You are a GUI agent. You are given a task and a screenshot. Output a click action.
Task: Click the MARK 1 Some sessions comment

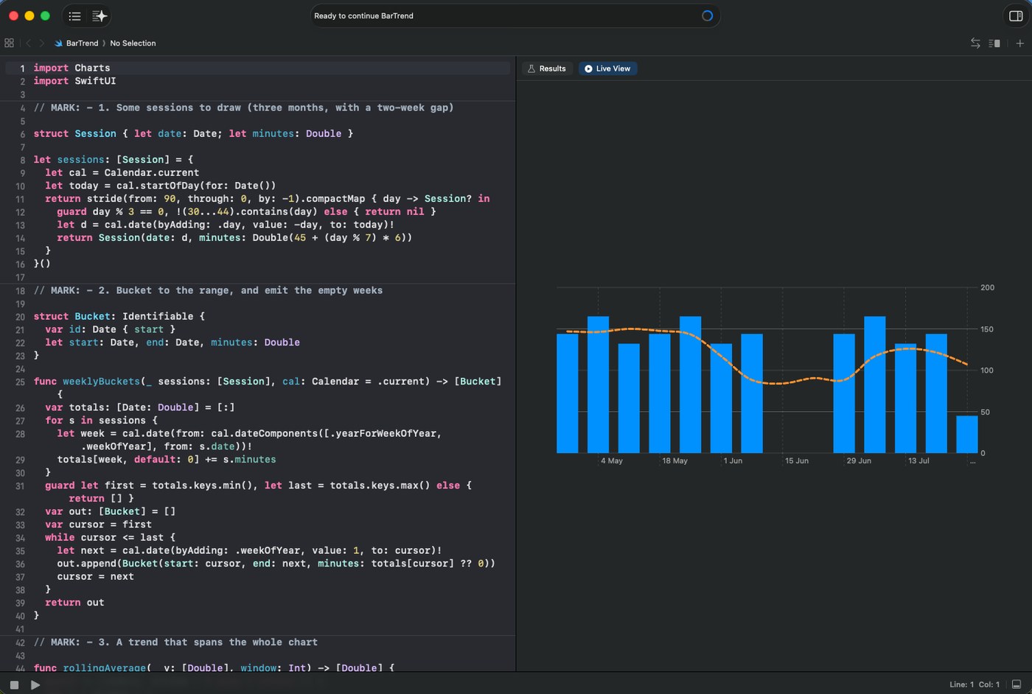(243, 108)
